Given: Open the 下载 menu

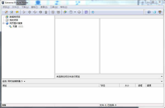Looking at the screenshot, I should (x=25, y=7).
